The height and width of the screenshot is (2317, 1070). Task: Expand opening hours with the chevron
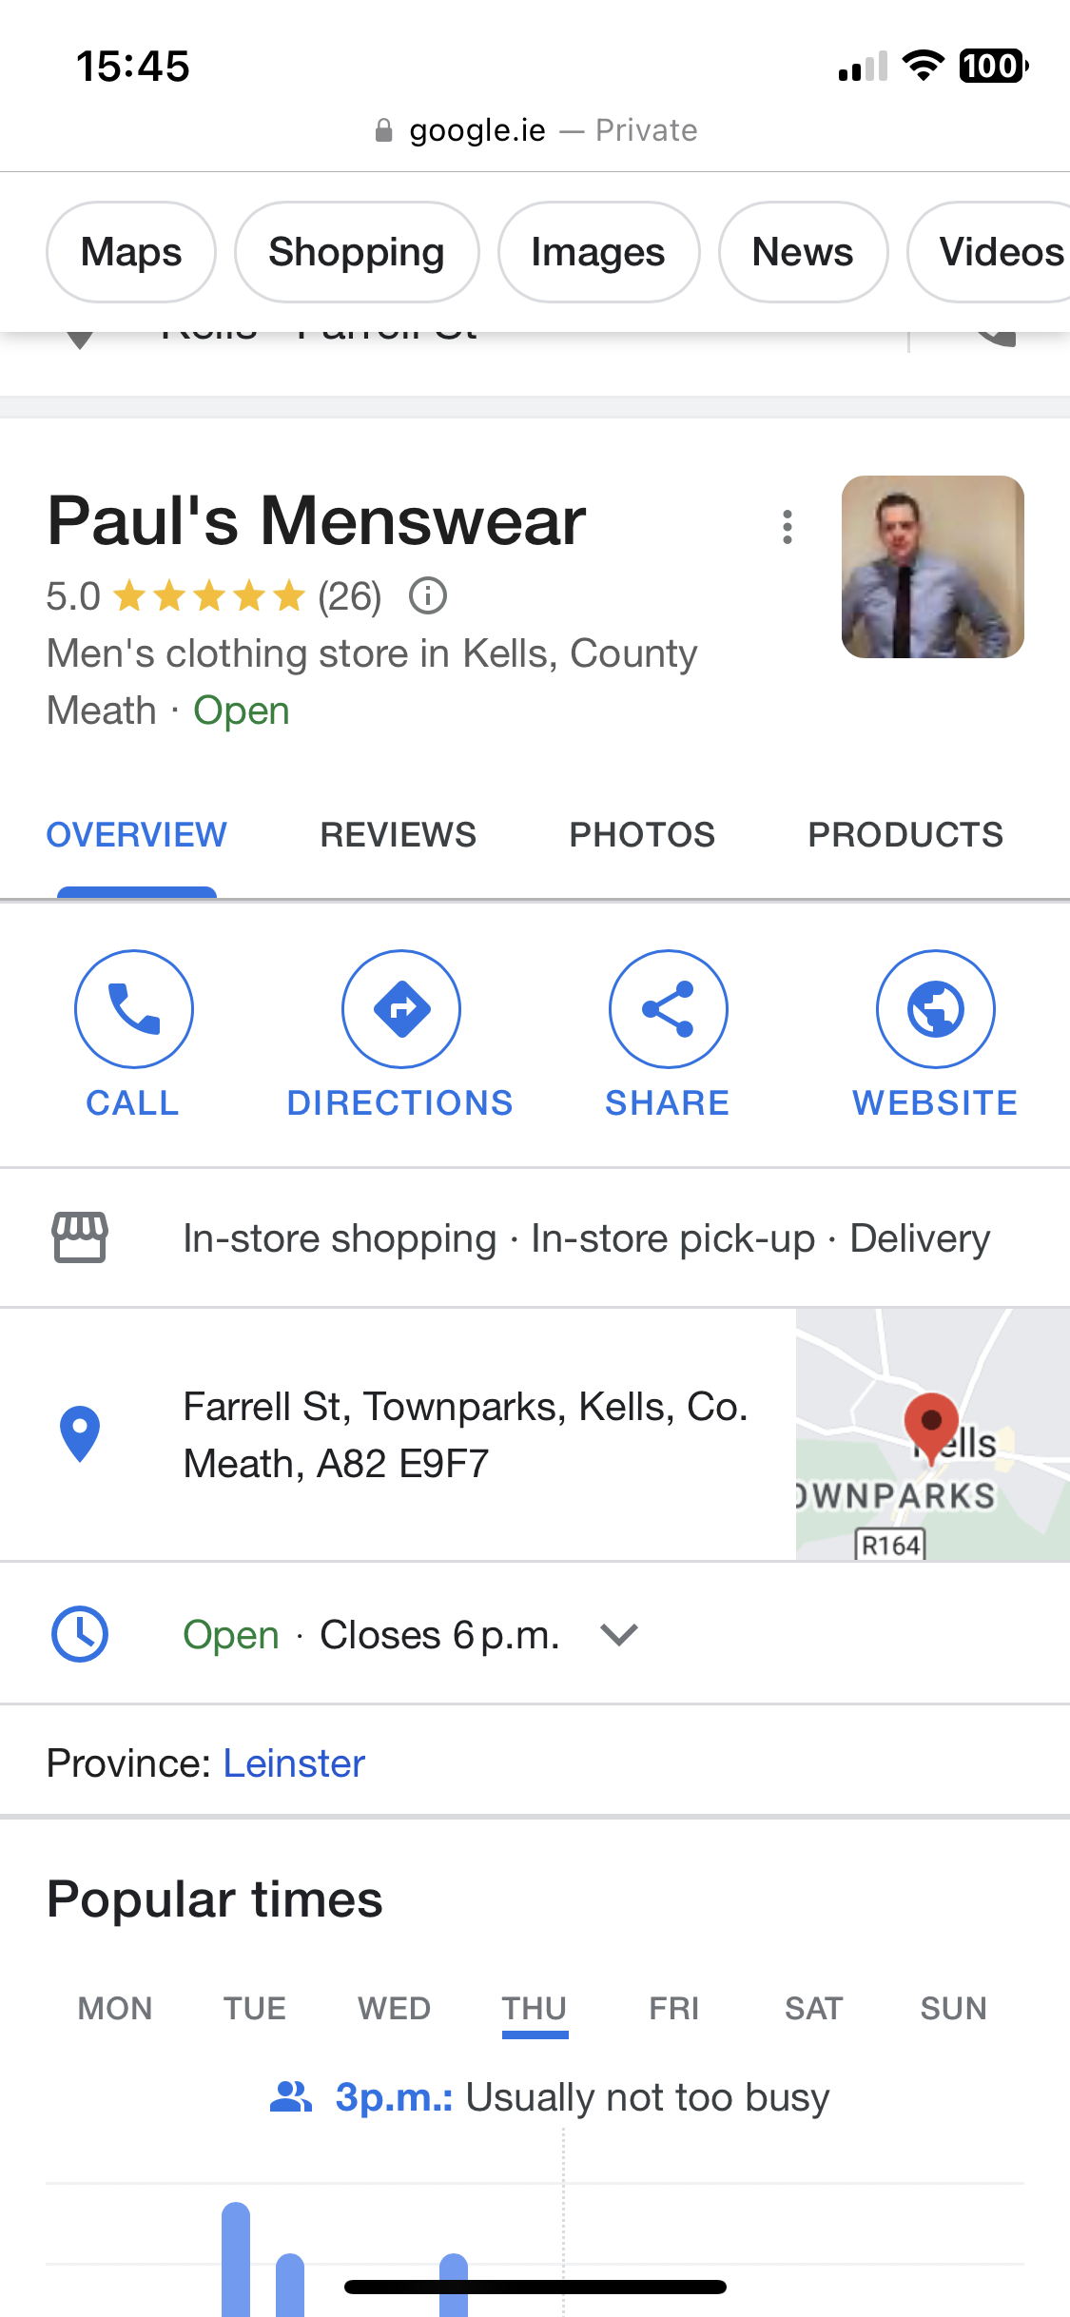(619, 1635)
